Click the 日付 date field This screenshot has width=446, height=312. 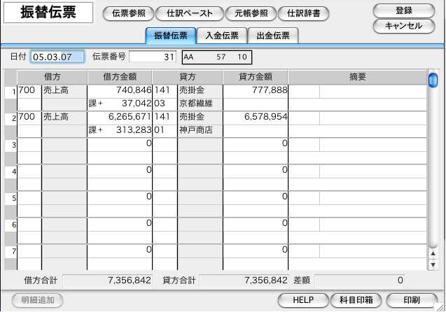coord(57,57)
